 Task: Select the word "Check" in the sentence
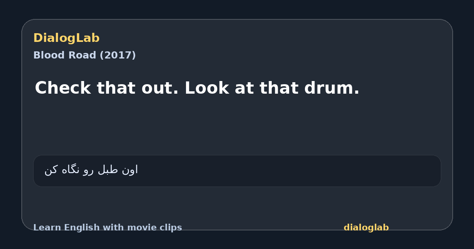pos(63,88)
